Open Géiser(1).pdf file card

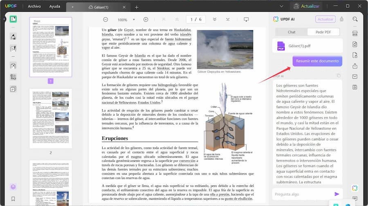pyautogui.click(x=307, y=46)
